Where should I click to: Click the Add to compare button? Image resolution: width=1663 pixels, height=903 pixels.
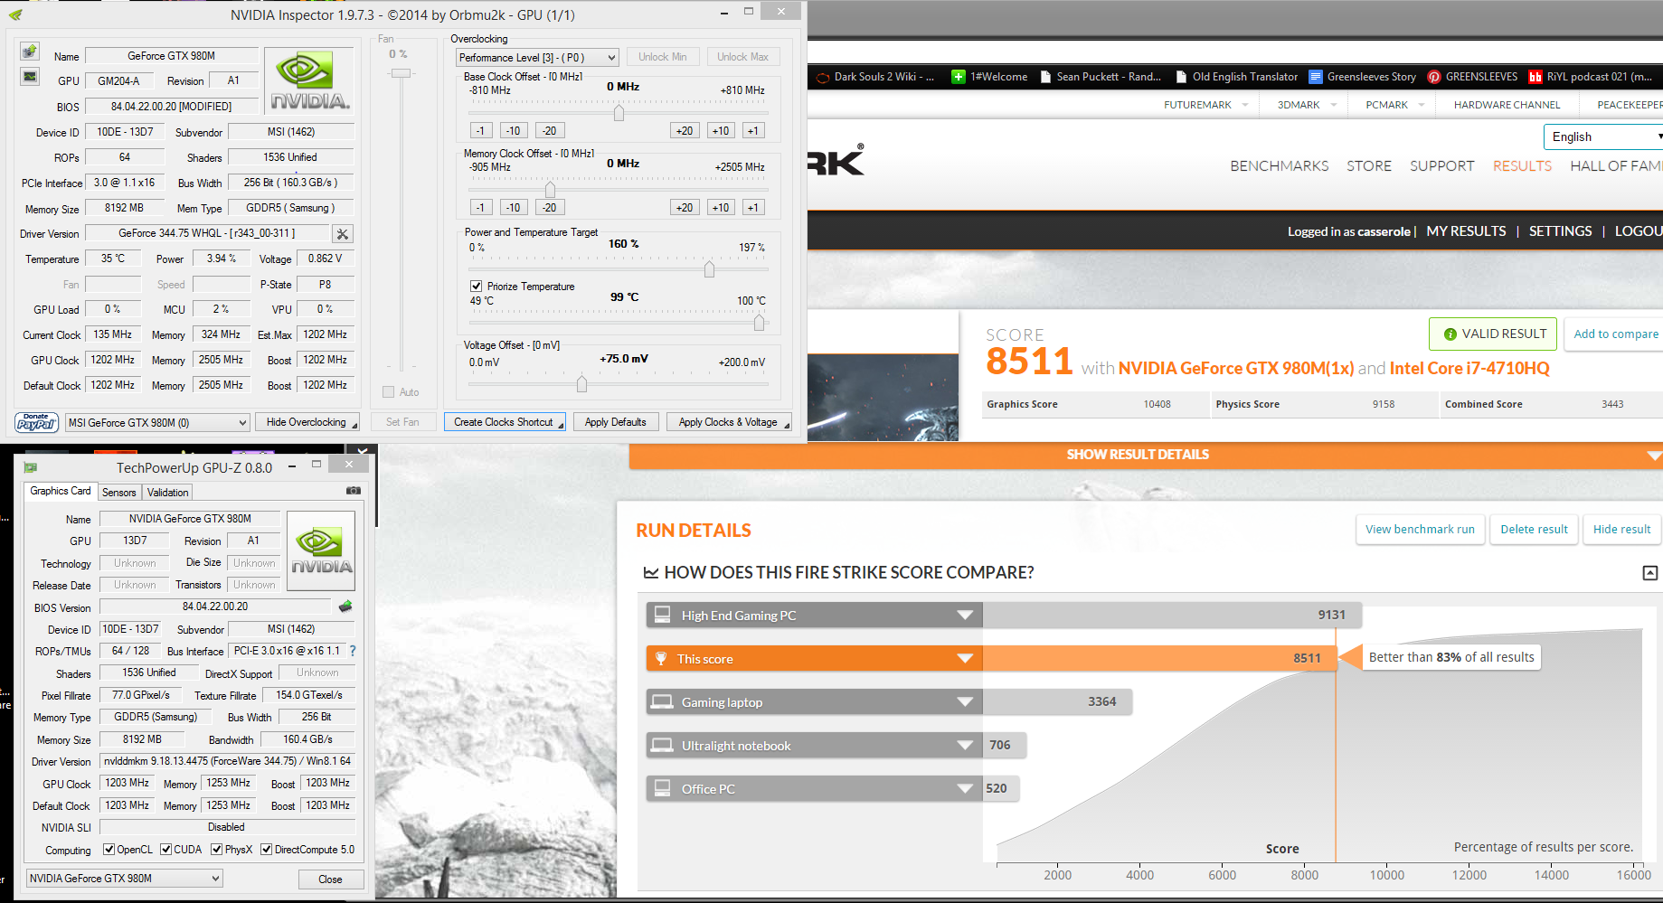click(1615, 334)
